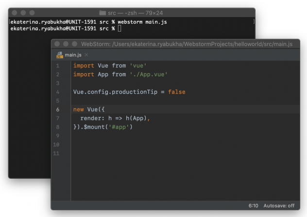Click the terminal prompt cursor
Screen dimensions: 307x217
119,29
